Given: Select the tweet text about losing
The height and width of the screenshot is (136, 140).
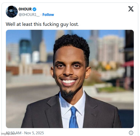Looking at the screenshot, I should (x=42, y=24).
